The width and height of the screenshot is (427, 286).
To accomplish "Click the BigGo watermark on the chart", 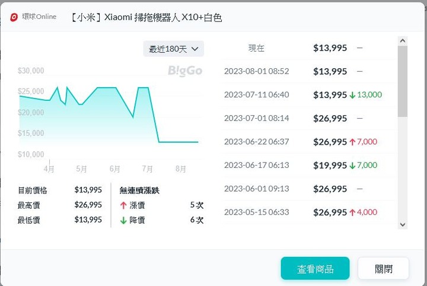I will 184,71.
